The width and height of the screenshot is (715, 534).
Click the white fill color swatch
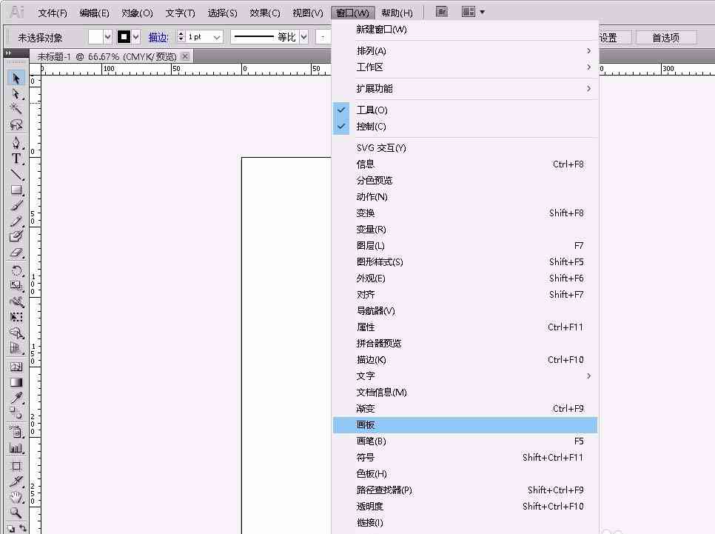pyautogui.click(x=95, y=37)
